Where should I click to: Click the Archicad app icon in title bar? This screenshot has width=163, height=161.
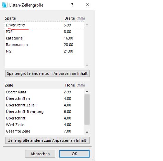[5, 5]
